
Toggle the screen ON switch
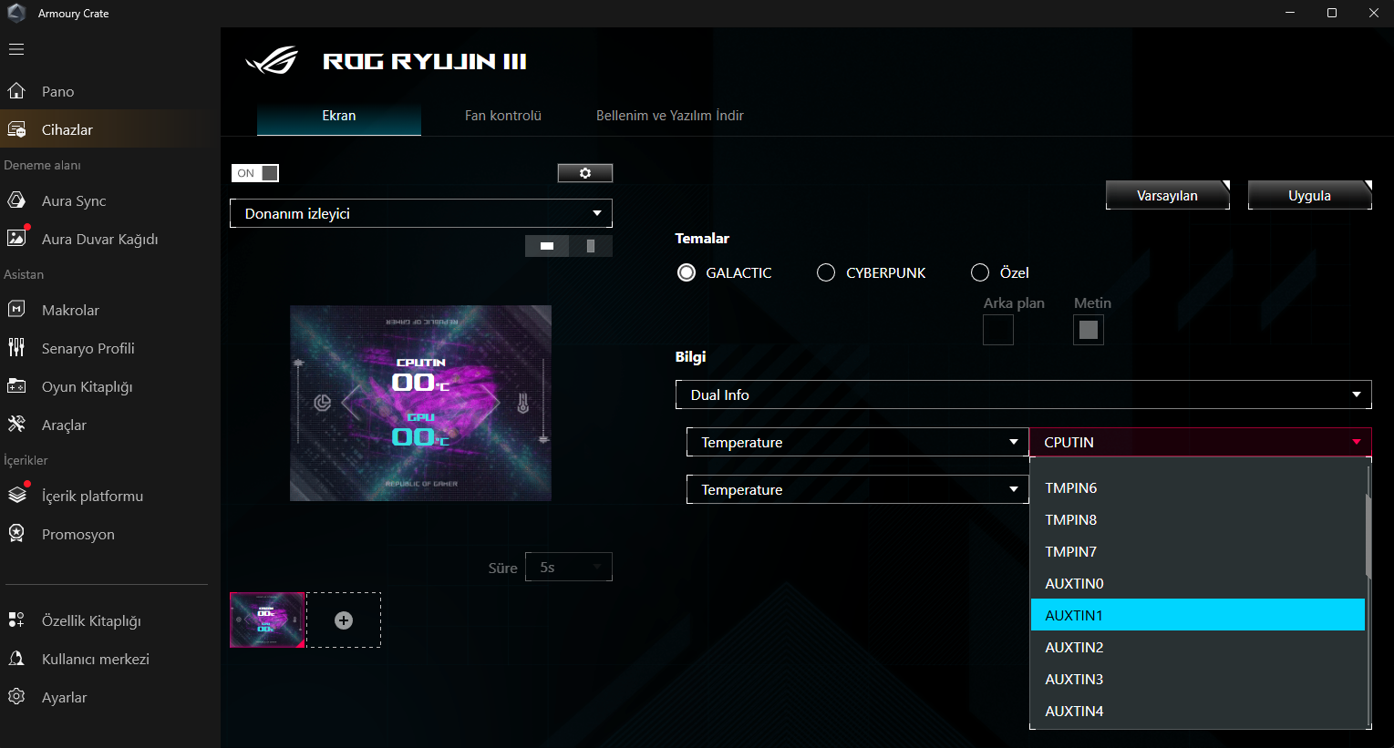tap(255, 173)
